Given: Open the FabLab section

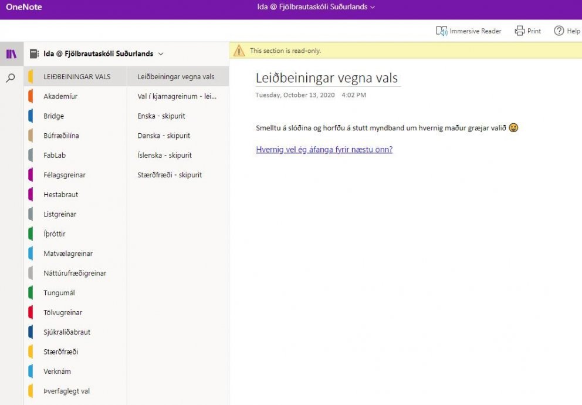Looking at the screenshot, I should (x=54, y=155).
